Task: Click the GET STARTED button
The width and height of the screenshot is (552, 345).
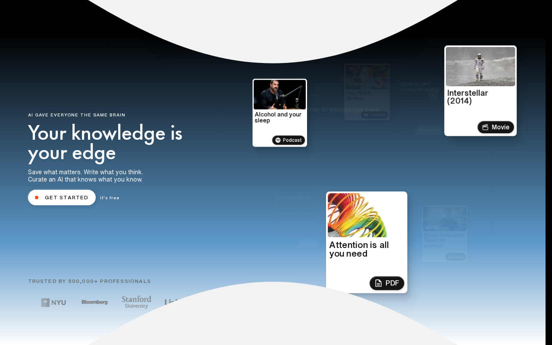Action: pyautogui.click(x=62, y=198)
